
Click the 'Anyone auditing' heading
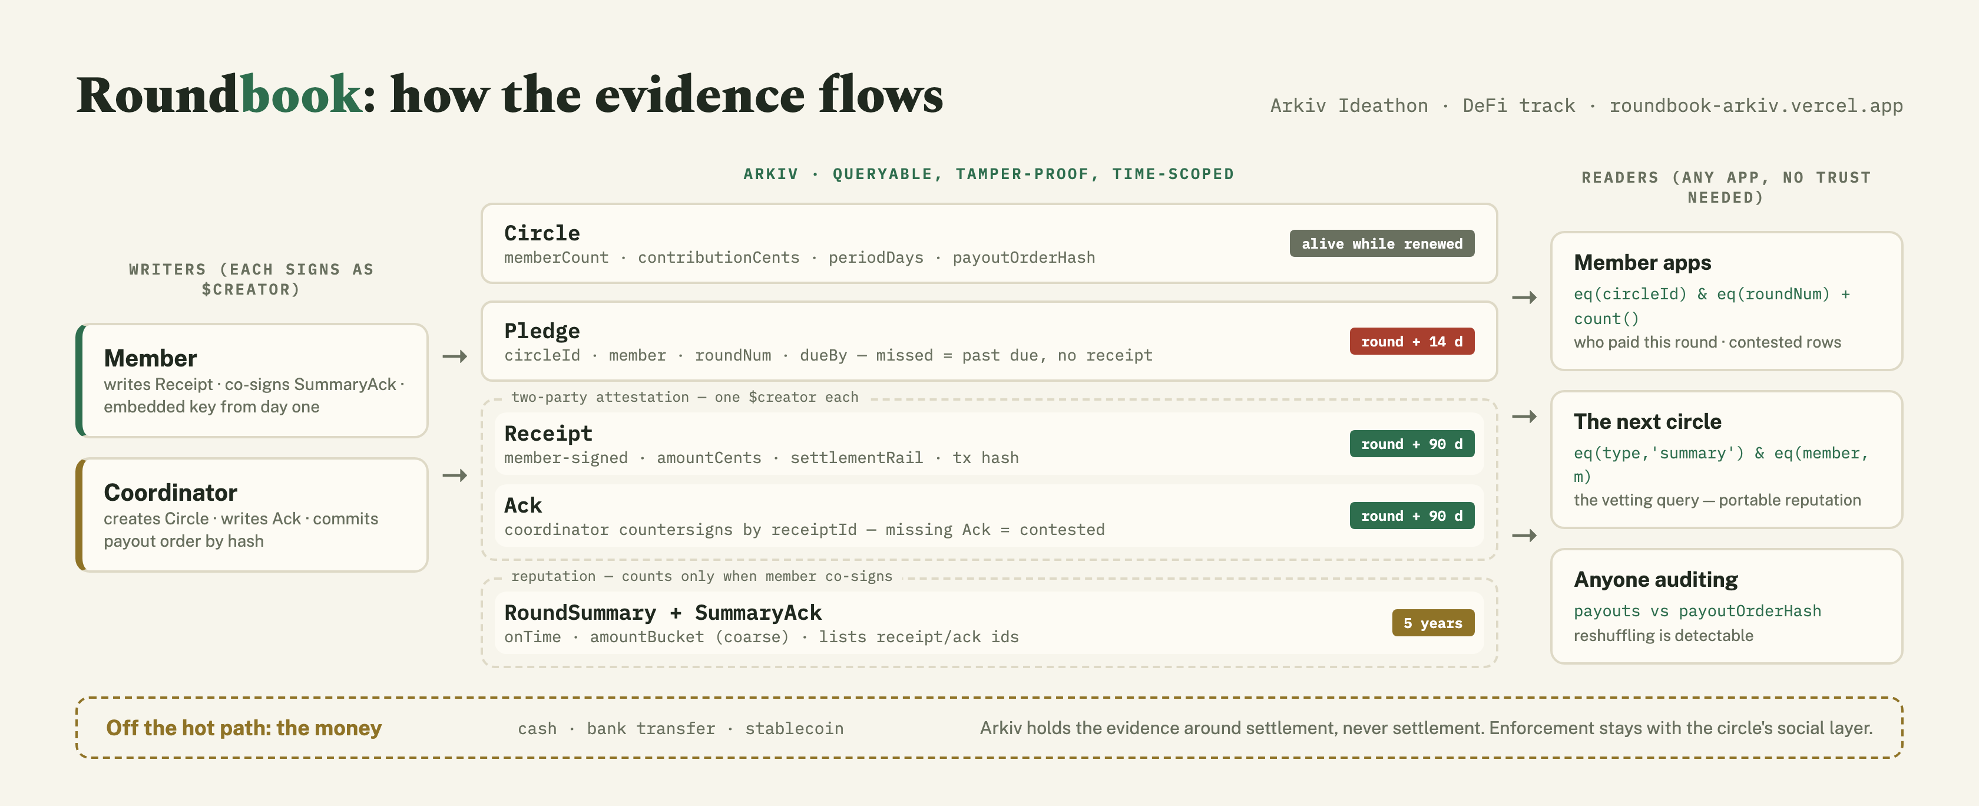coord(1656,579)
